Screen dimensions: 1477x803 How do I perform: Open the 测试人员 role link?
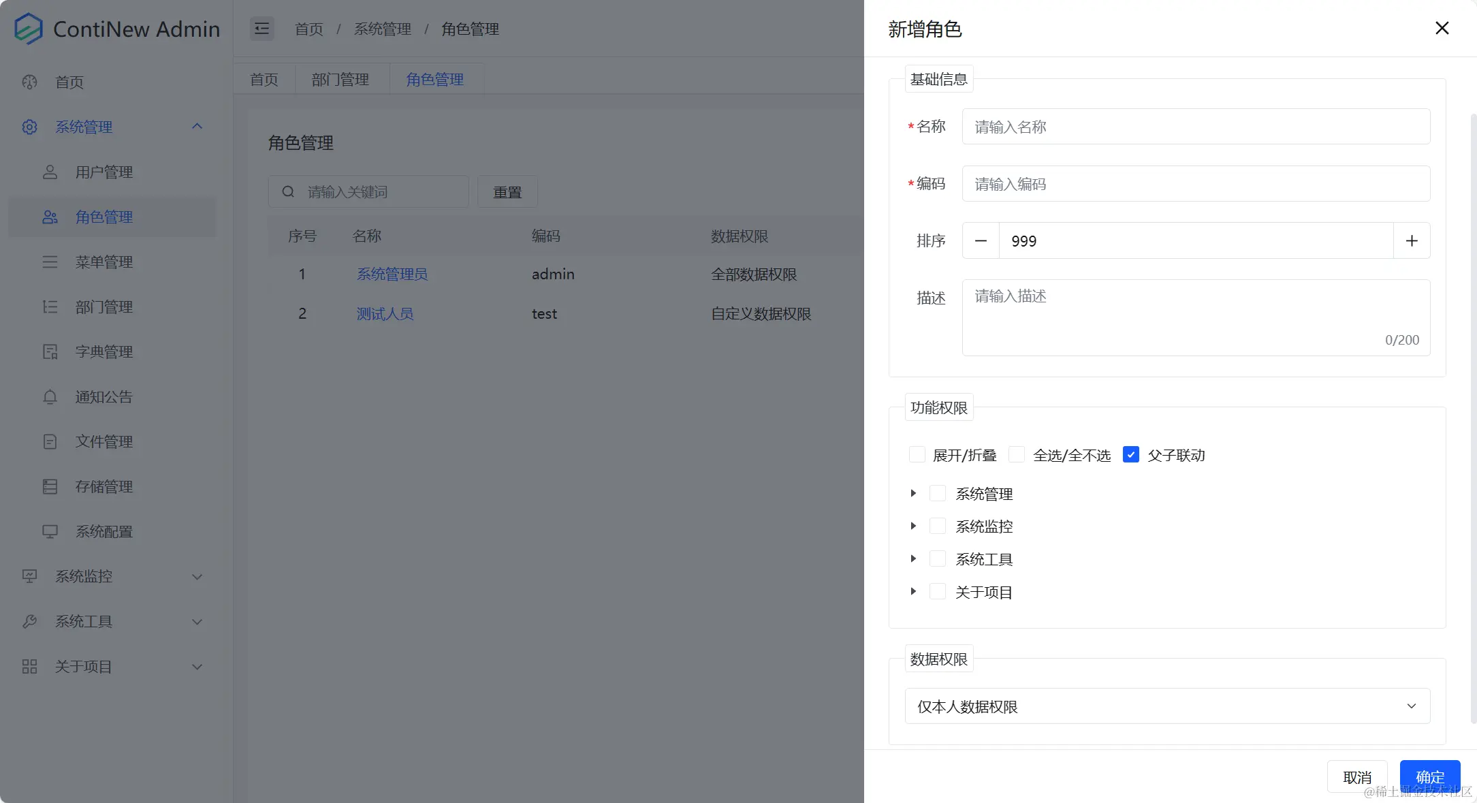(x=385, y=314)
